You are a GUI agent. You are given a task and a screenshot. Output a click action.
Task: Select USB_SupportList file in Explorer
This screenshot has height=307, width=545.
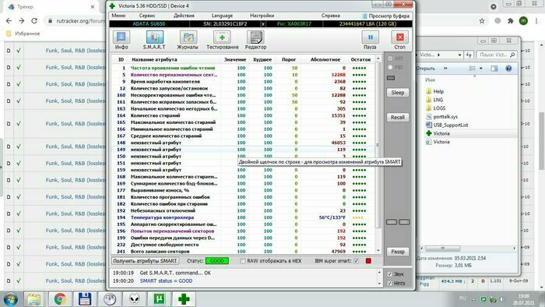click(x=447, y=125)
